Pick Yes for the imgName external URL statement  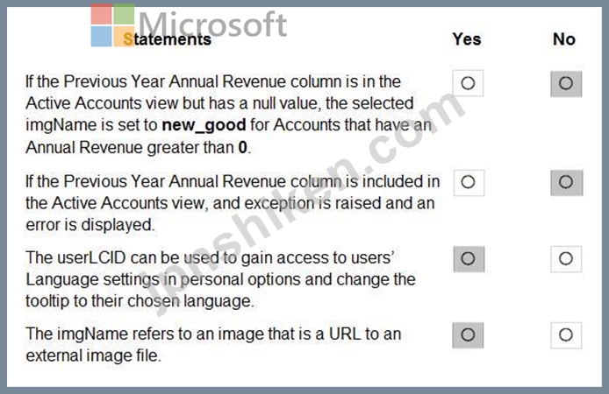(x=468, y=334)
